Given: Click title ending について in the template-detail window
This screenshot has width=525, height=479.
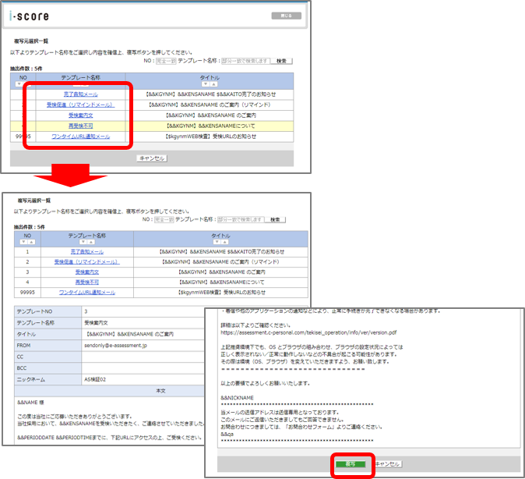Looking at the screenshot, I should [221, 282].
